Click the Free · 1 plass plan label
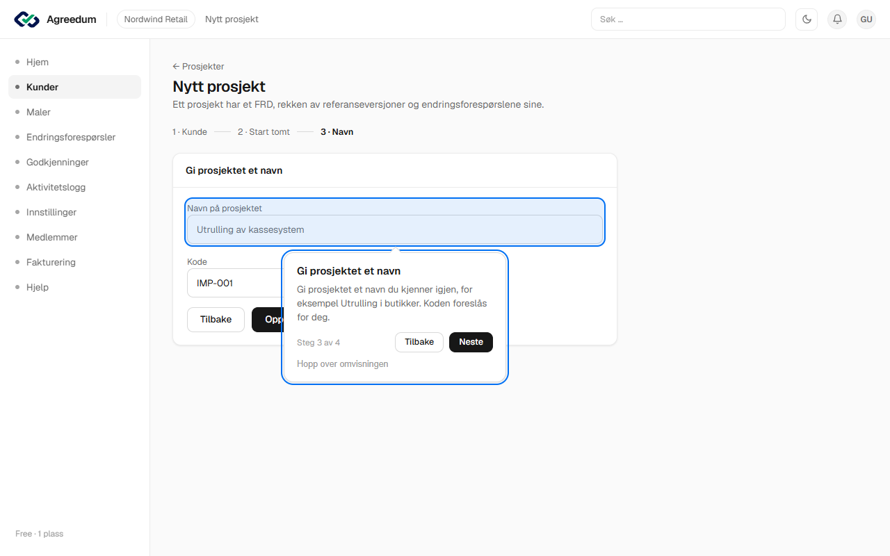890x556 pixels. [39, 534]
